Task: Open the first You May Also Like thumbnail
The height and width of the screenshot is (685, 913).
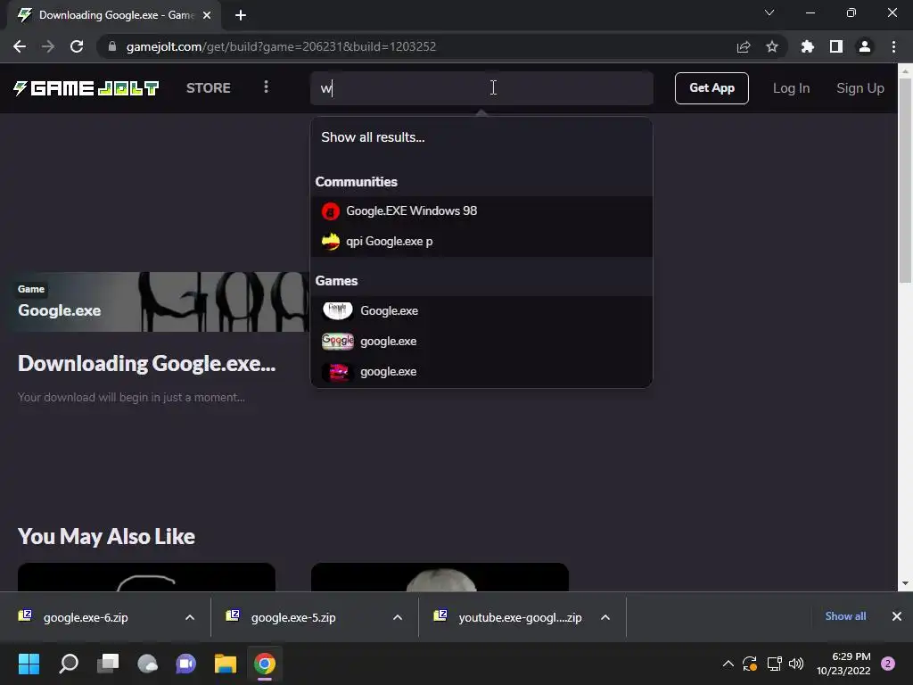Action: 147,577
